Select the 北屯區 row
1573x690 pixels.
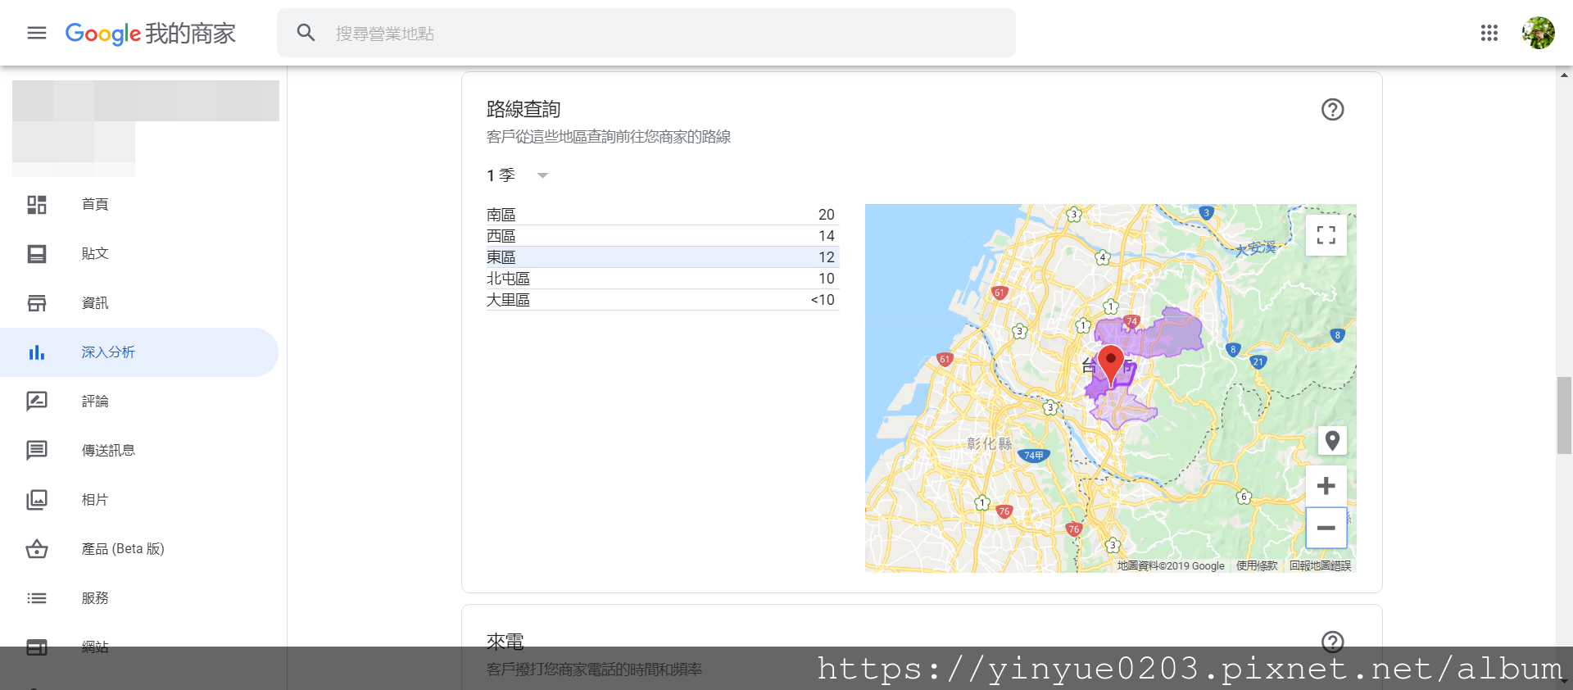(x=662, y=279)
